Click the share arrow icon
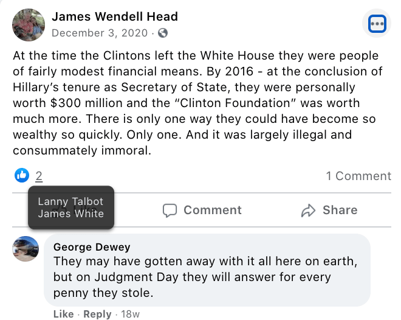 (309, 210)
